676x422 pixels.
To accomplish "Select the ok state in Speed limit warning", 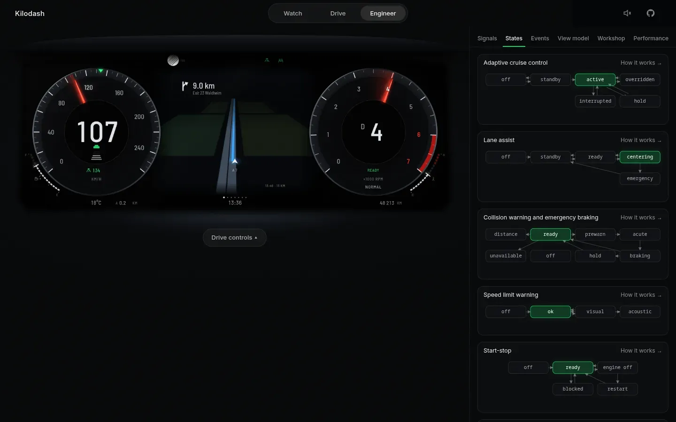I will click(551, 312).
